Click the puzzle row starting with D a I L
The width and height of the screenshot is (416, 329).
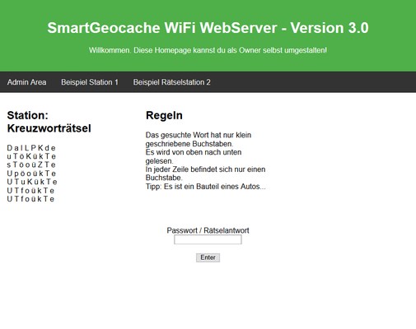[x=31, y=148]
